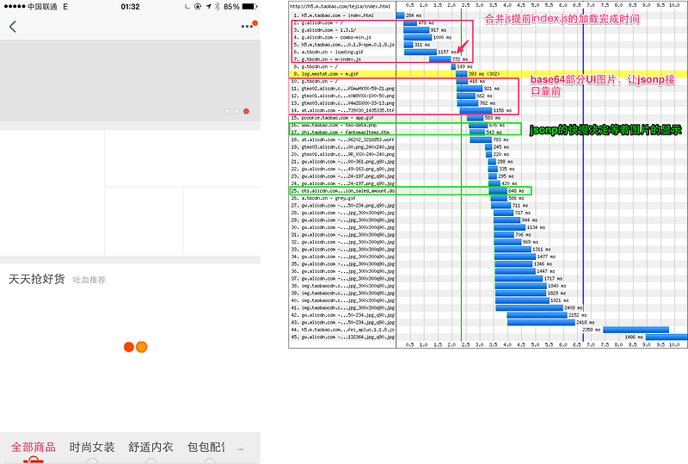Click the 7.0 second mark on the top axis

(591, 5)
